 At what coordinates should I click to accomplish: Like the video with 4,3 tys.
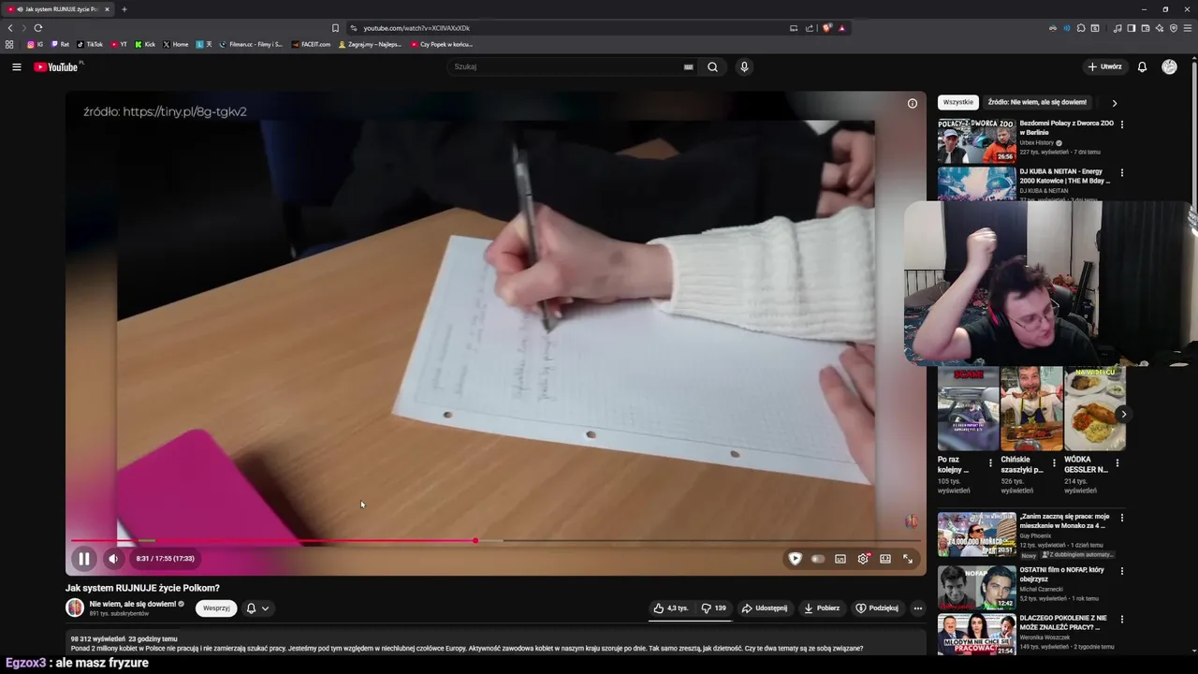point(670,608)
